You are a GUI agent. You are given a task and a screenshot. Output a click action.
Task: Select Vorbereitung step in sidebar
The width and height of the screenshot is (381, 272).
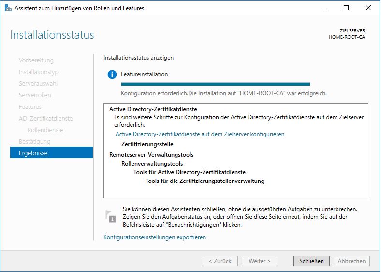click(36, 60)
